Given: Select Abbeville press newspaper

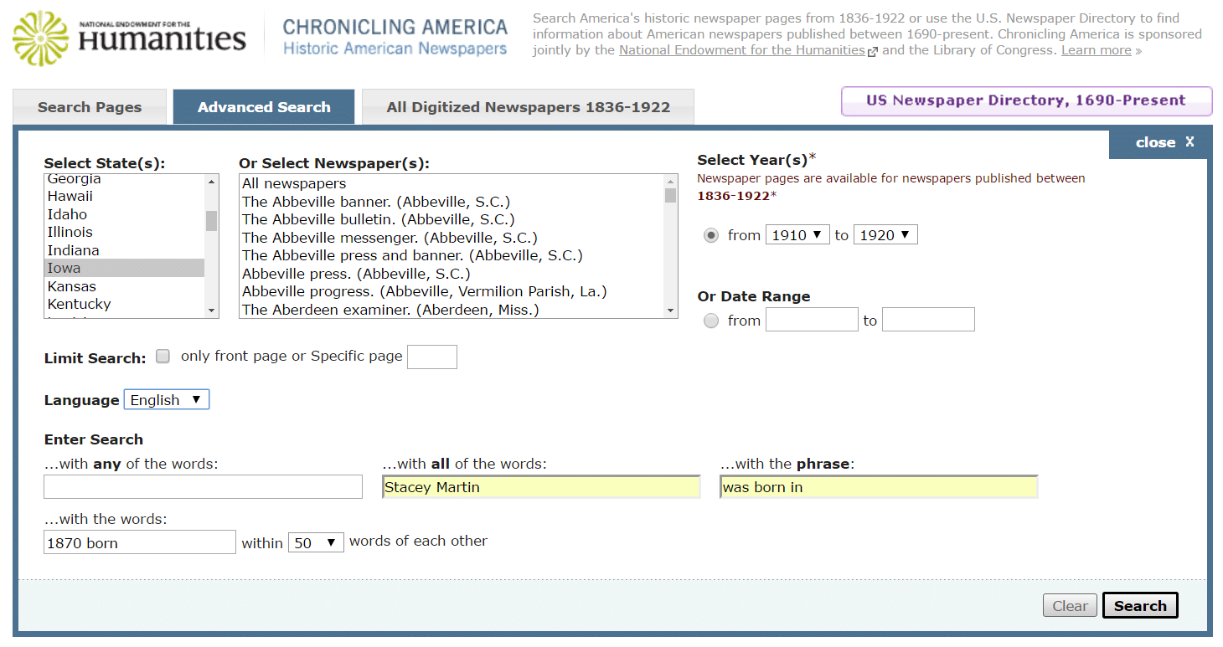Looking at the screenshot, I should pos(452,274).
